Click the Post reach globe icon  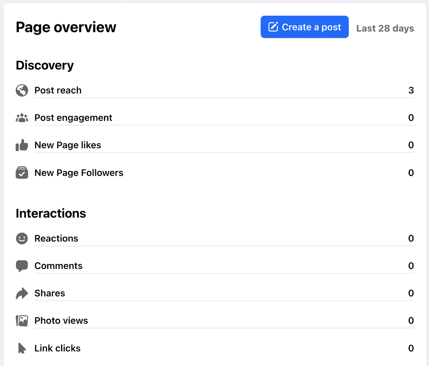pos(22,90)
